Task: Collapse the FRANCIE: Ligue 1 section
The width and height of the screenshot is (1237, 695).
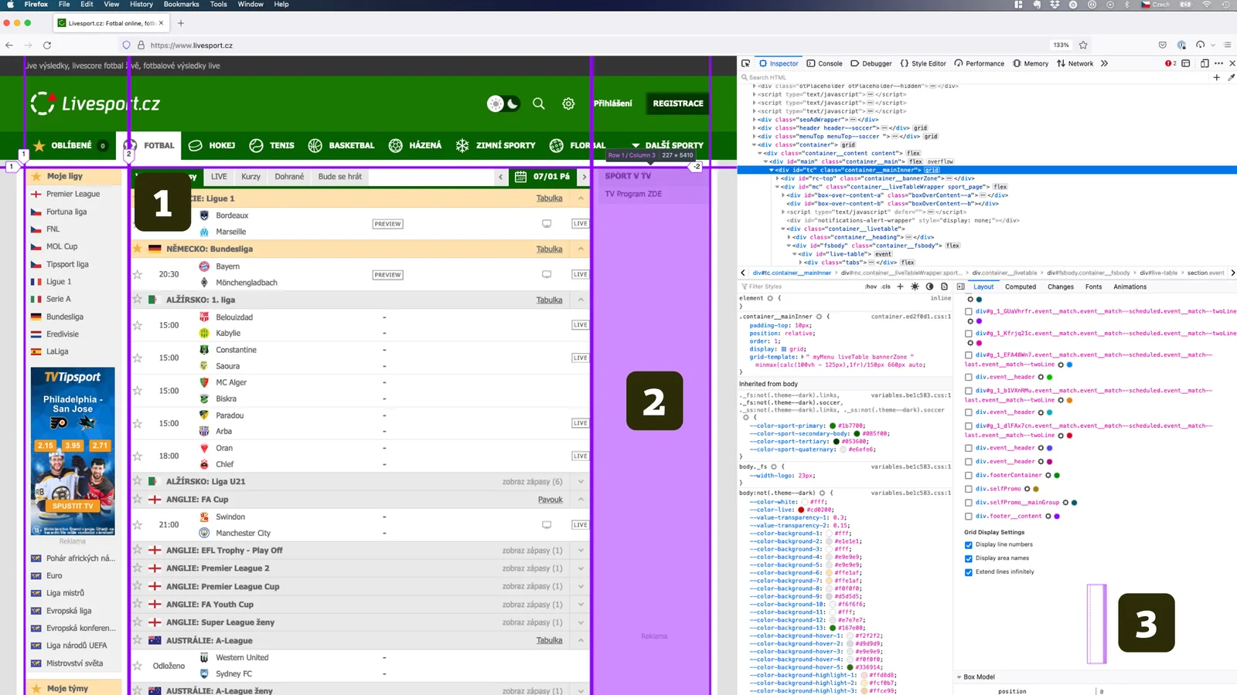Action: point(580,198)
